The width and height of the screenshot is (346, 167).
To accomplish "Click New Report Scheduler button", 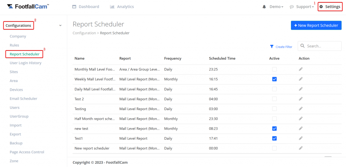I will click(316, 26).
